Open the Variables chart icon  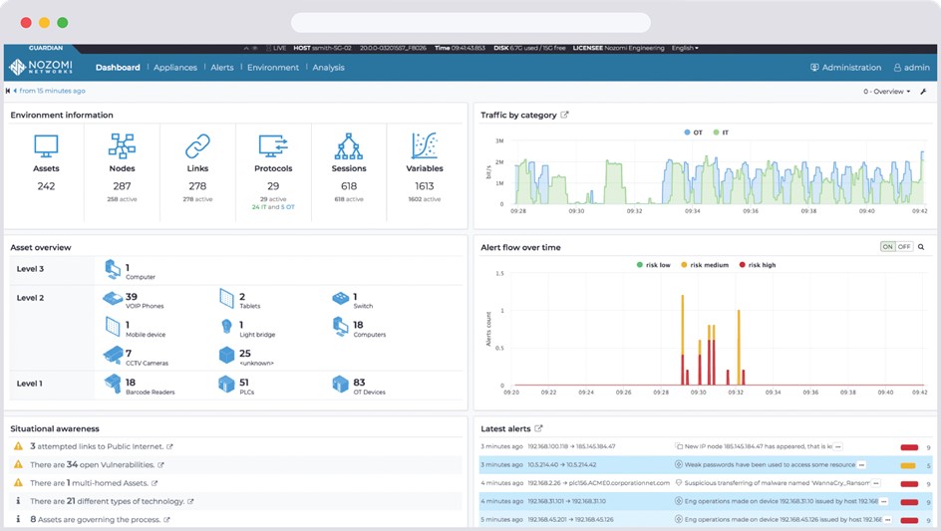(x=424, y=146)
